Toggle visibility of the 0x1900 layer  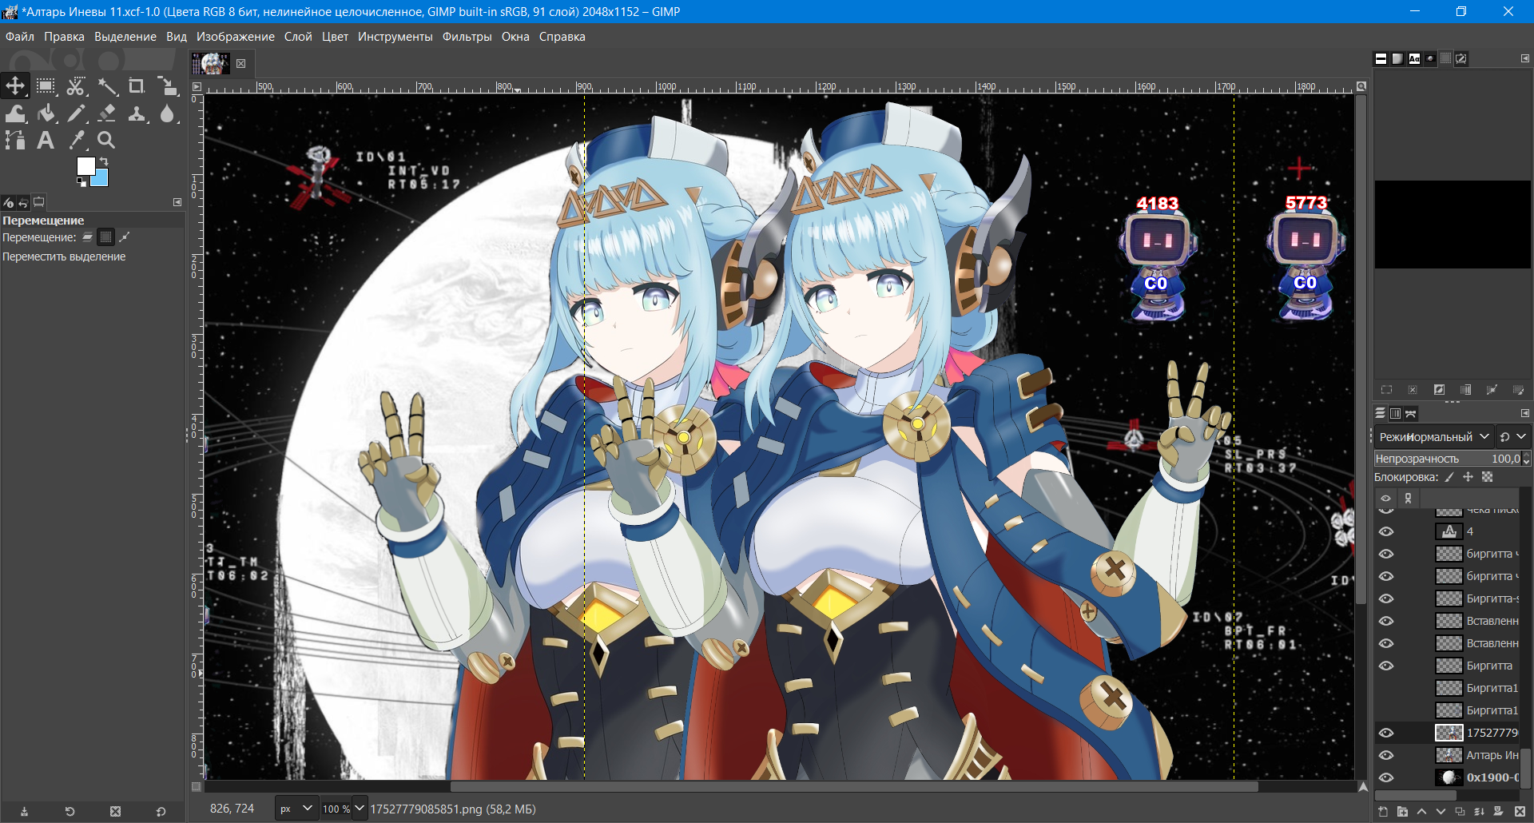1386,777
